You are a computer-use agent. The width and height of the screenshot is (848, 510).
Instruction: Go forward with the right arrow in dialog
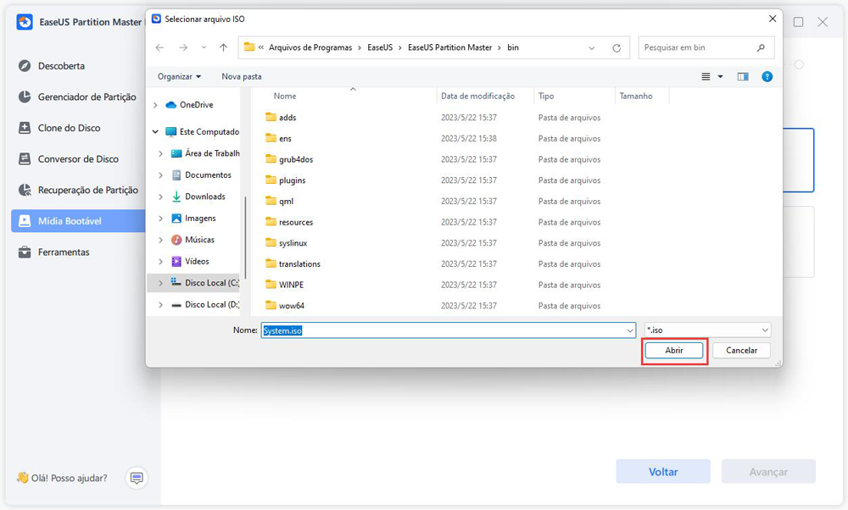click(x=183, y=47)
